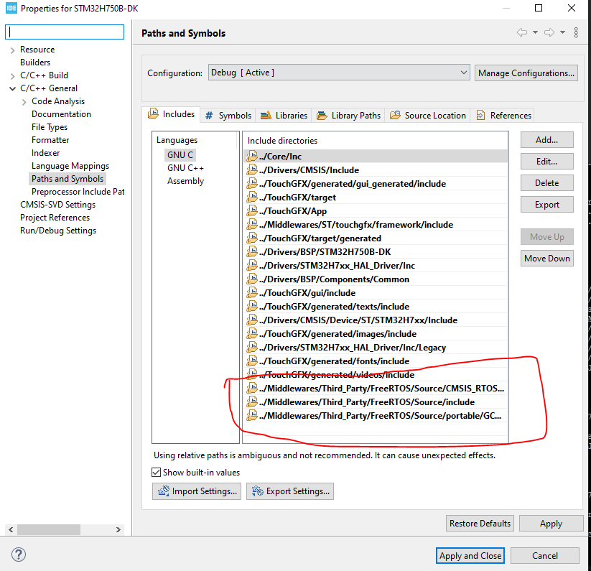Switch to the Library Paths tab

pyautogui.click(x=349, y=116)
